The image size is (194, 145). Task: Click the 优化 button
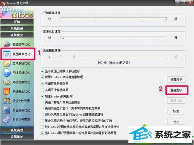click(x=176, y=122)
